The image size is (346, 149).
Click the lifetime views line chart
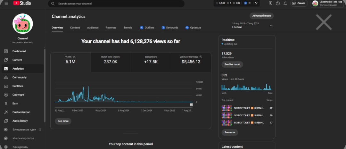pos(124,94)
